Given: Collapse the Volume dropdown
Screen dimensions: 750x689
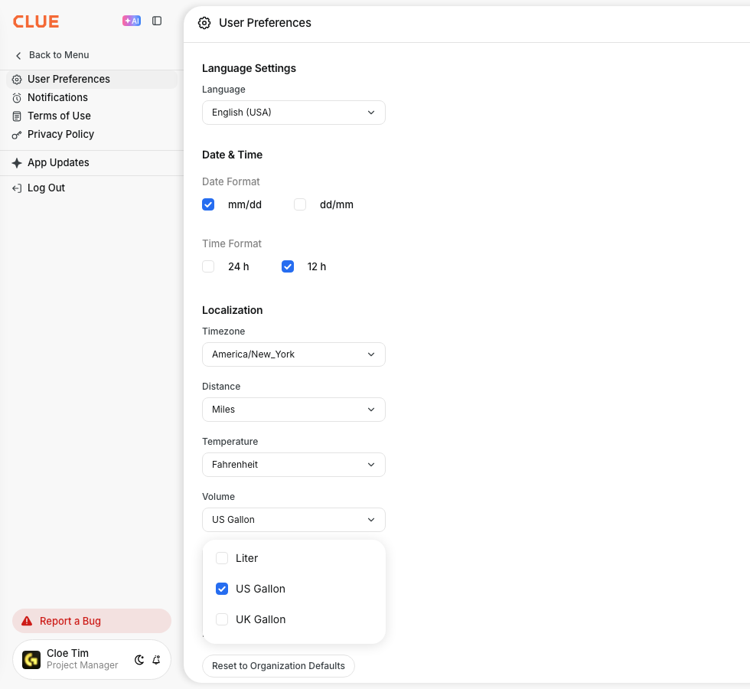Looking at the screenshot, I should pyautogui.click(x=294, y=520).
